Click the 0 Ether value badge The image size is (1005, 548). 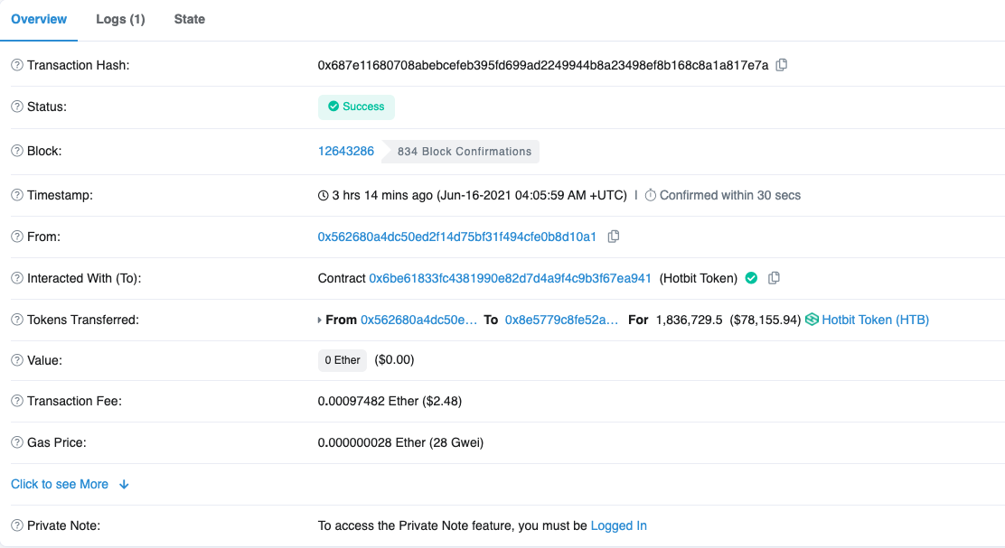(343, 360)
